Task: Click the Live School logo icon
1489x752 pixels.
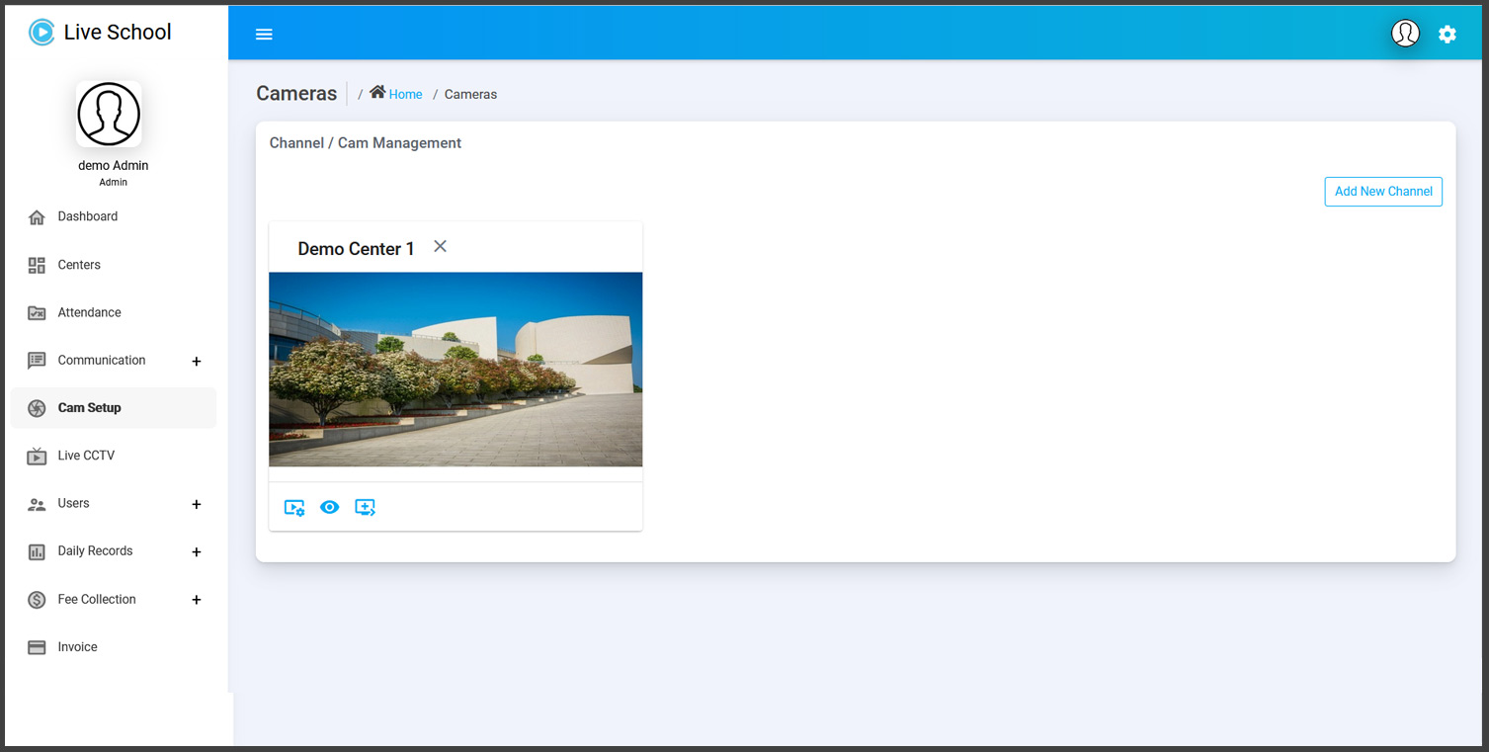Action: click(x=41, y=33)
